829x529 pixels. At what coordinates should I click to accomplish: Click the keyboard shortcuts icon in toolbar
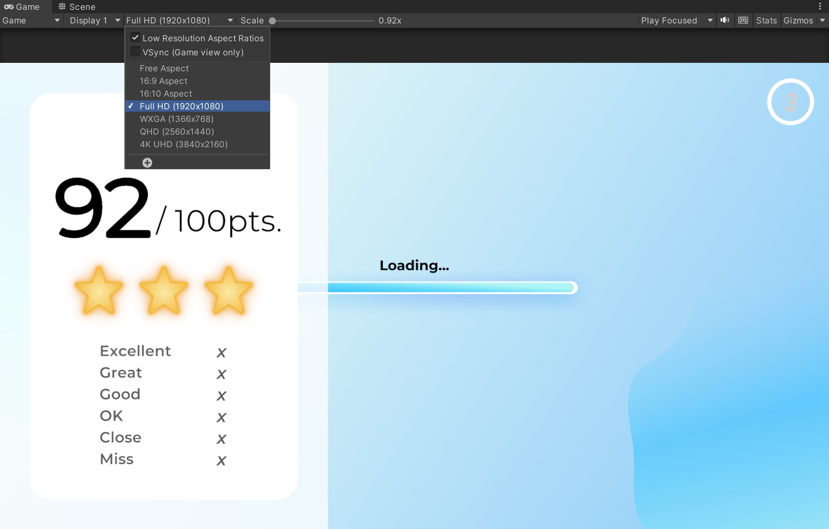point(743,20)
